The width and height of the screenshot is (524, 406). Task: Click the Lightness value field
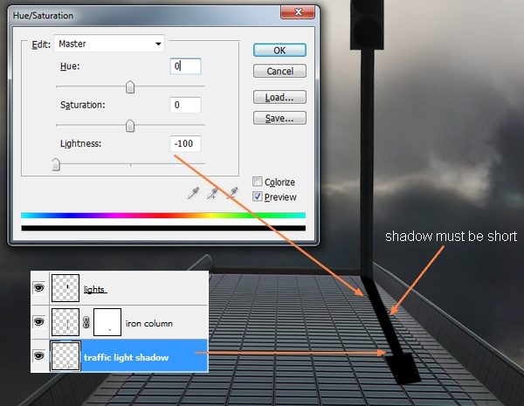185,144
